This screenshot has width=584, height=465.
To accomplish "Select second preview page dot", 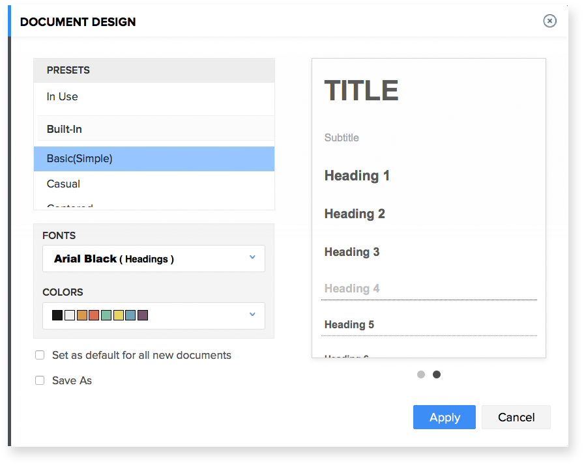I will pos(437,374).
